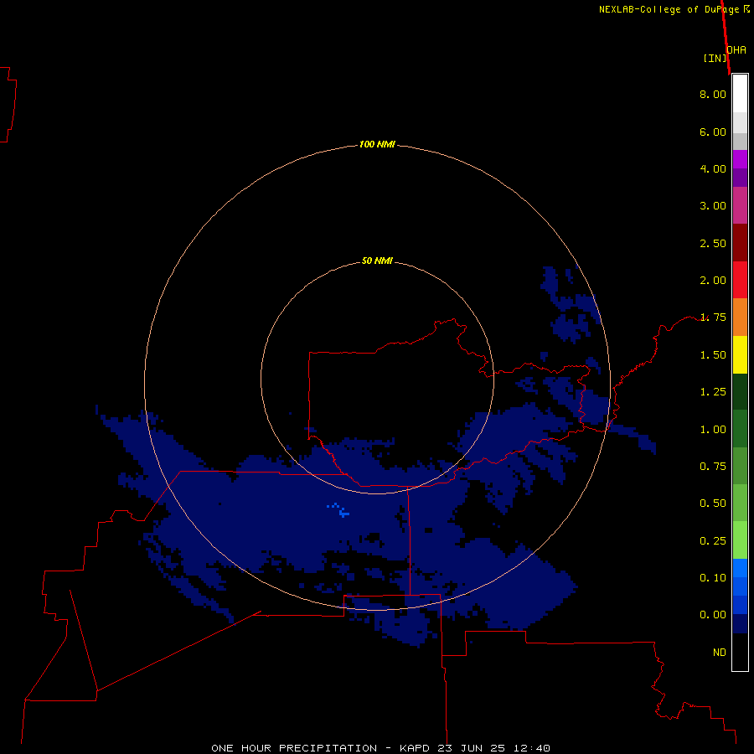The image size is (754, 754).
Task: Click the 0.10 legend value
Action: [x=713, y=578]
